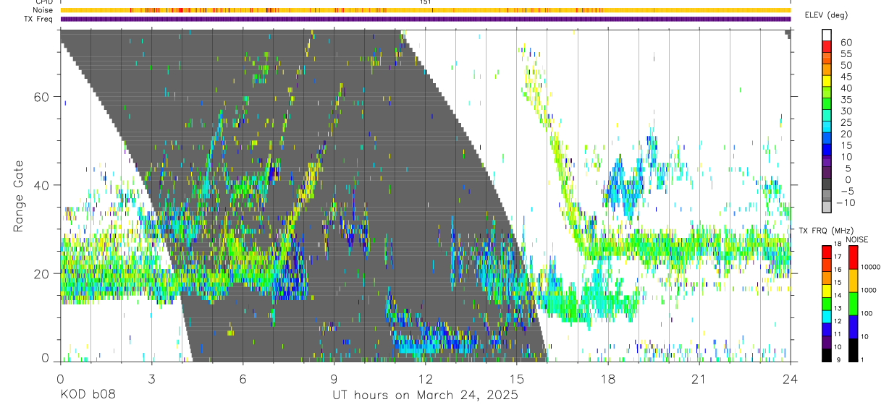889x410 pixels.
Task: Click the black bottom segment of the TX FRQ bar
Action: [827, 355]
